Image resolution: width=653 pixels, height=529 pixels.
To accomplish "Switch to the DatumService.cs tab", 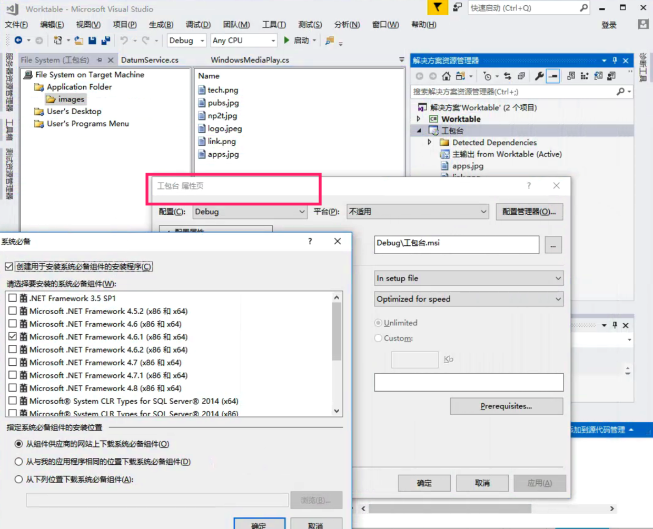I will tap(150, 60).
